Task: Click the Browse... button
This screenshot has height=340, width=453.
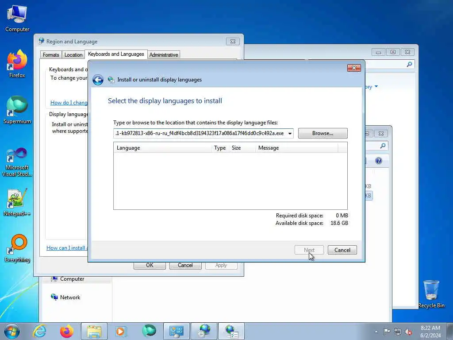Action: tap(322, 133)
